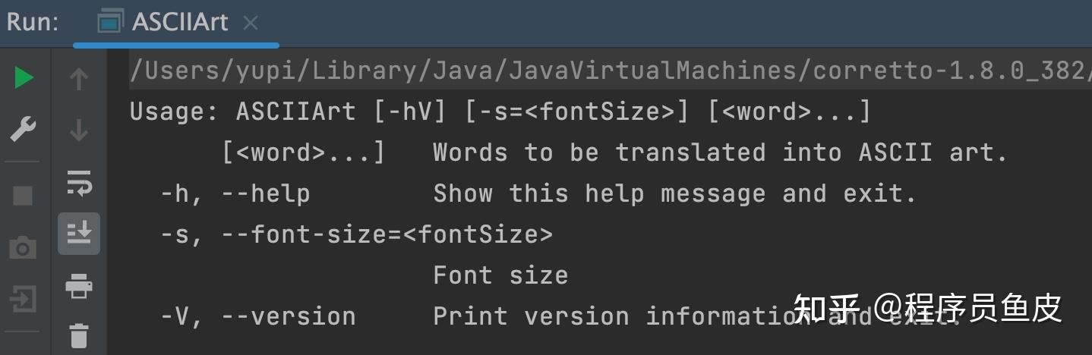Close the ASCIIArt tab
Screen dimensions: 1092x355
(251, 24)
